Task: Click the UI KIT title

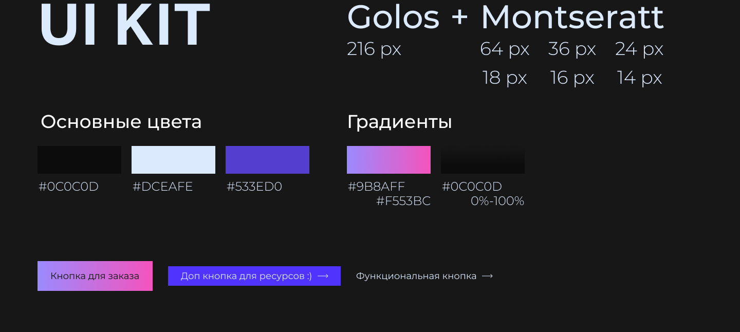Action: click(x=124, y=25)
